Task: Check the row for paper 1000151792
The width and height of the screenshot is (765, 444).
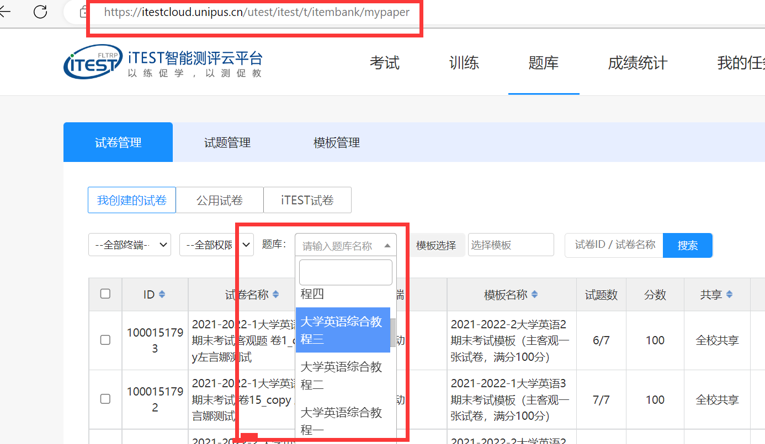Action: coord(105,399)
